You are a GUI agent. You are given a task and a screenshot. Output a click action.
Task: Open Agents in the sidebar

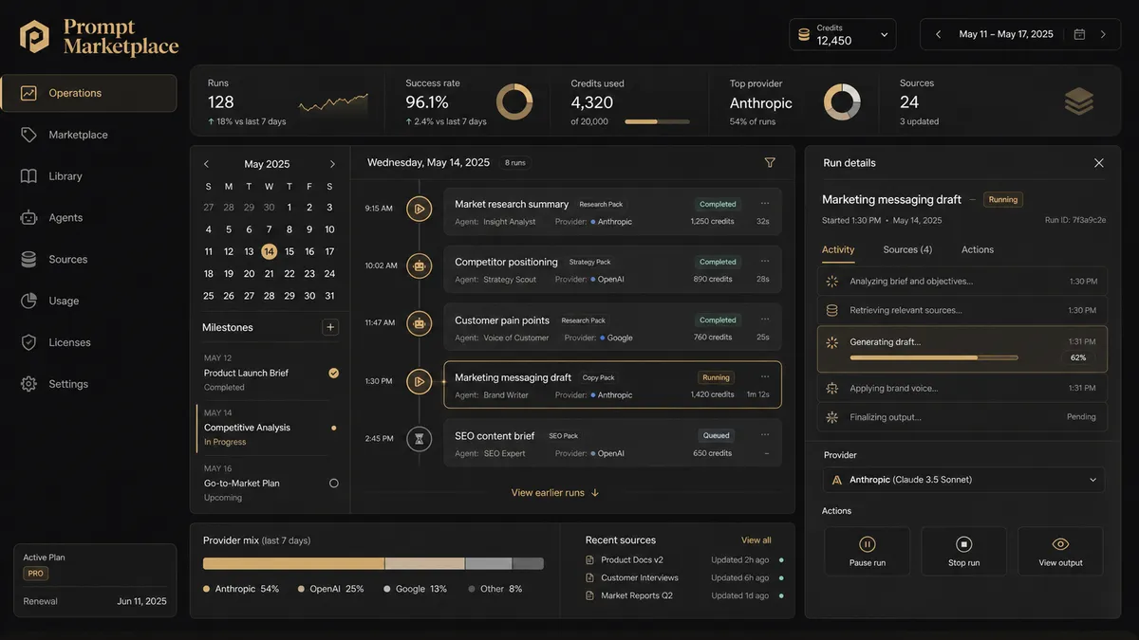click(88, 218)
